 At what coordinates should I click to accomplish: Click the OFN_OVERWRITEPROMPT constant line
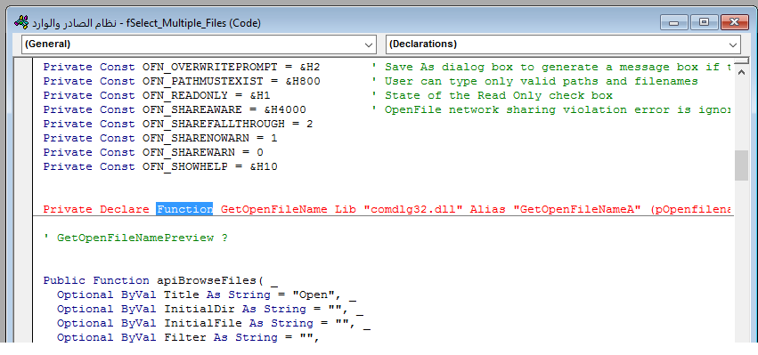click(x=182, y=67)
